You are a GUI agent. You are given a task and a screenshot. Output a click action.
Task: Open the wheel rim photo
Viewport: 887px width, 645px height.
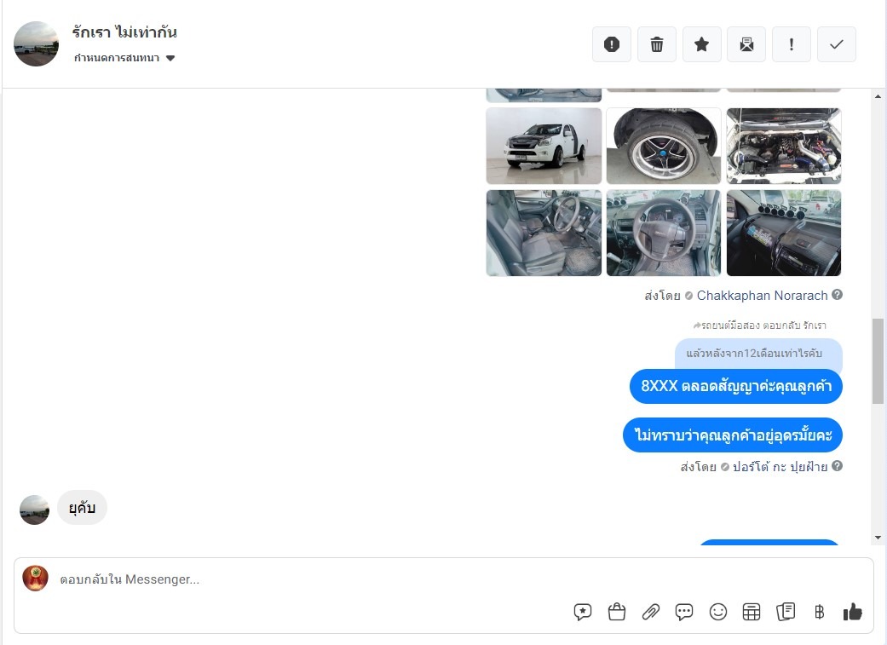click(664, 146)
